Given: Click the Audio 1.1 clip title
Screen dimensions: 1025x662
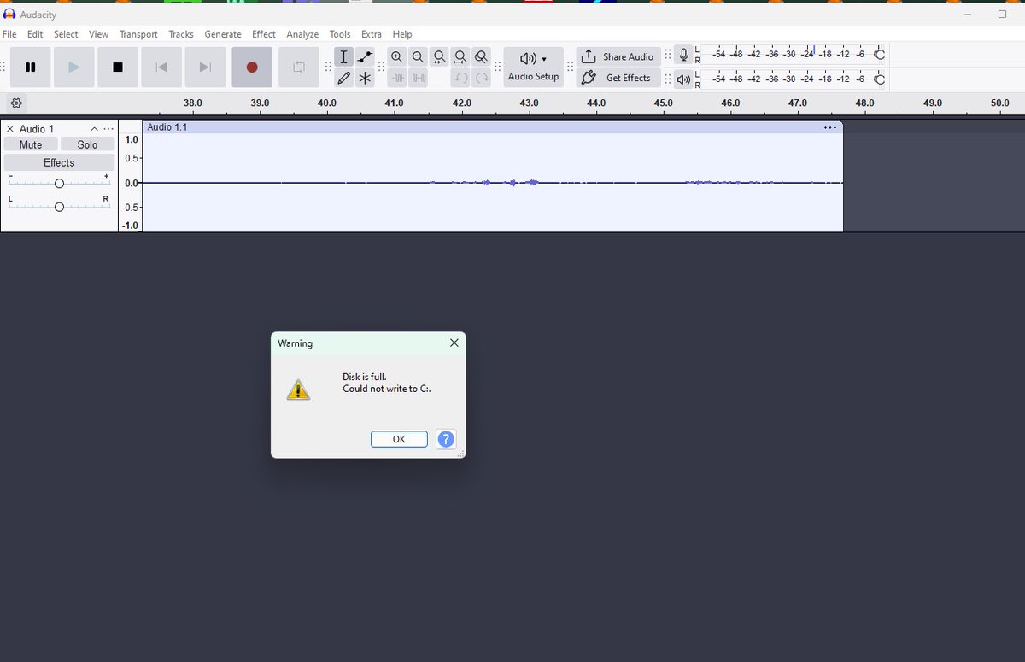Looking at the screenshot, I should coord(167,127).
